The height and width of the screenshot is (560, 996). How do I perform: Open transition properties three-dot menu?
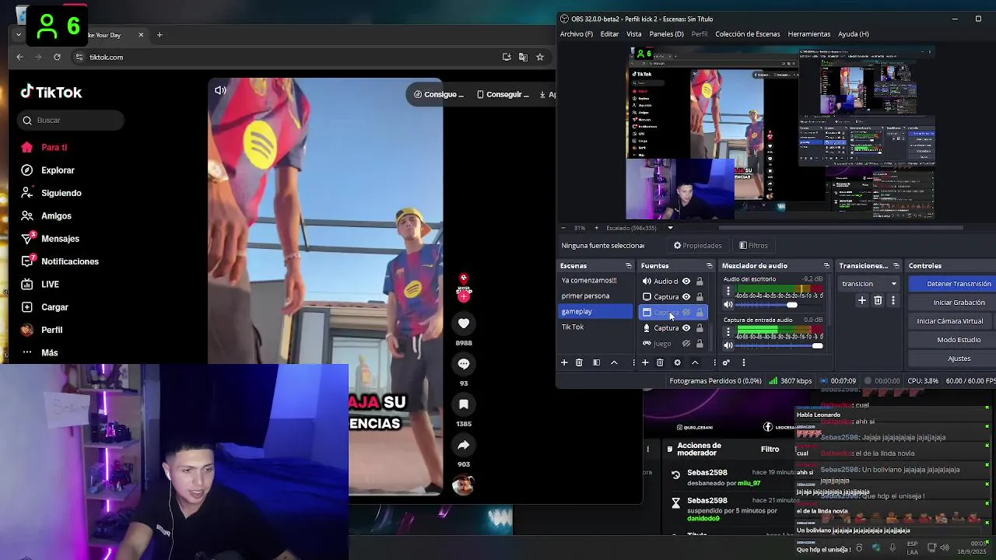click(x=893, y=300)
